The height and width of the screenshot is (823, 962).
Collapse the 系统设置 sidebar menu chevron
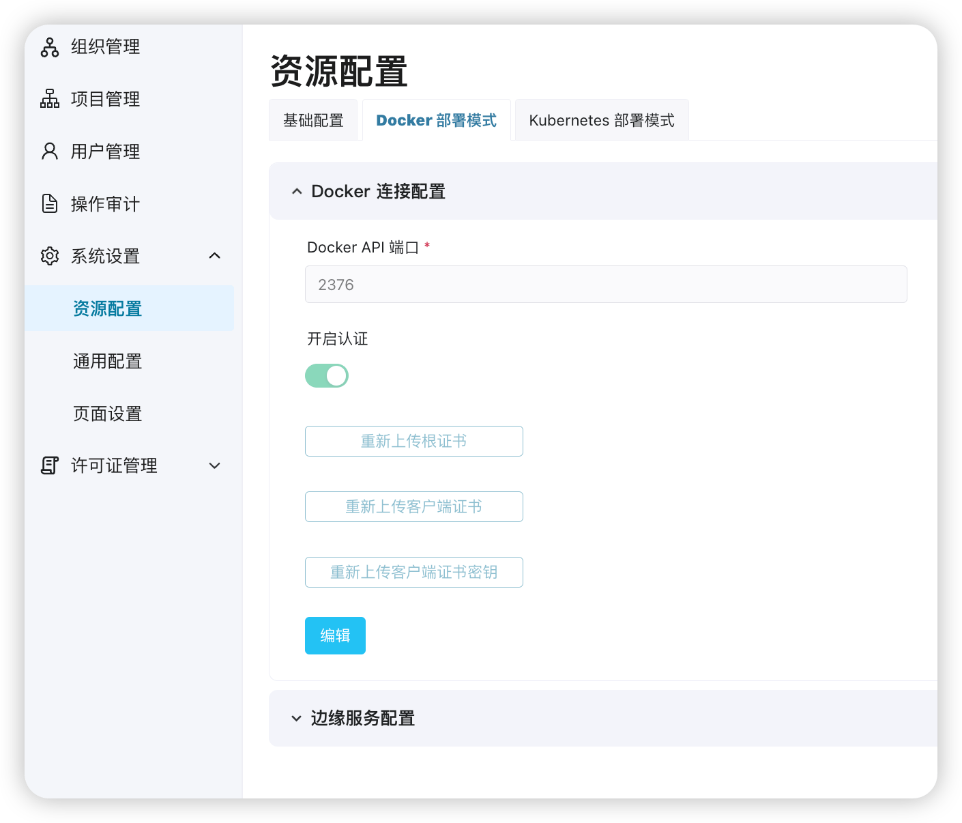point(214,256)
